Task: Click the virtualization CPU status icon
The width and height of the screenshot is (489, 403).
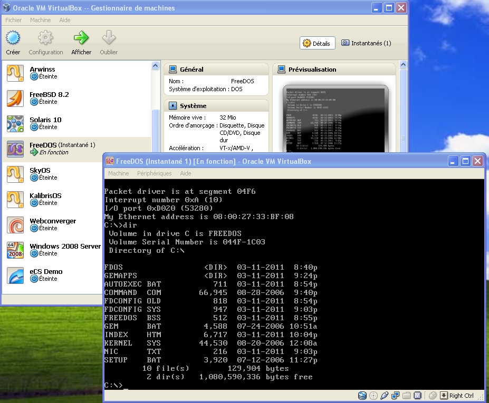Action: 417,396
